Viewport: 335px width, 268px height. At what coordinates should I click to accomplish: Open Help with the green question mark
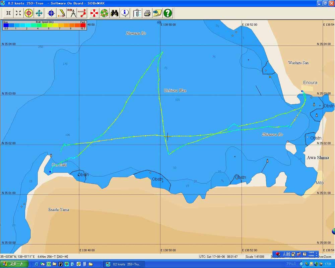[x=168, y=13]
